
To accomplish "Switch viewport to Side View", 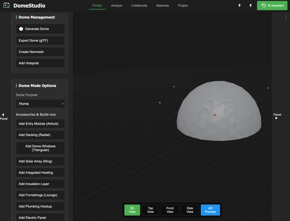I will 190,210.
